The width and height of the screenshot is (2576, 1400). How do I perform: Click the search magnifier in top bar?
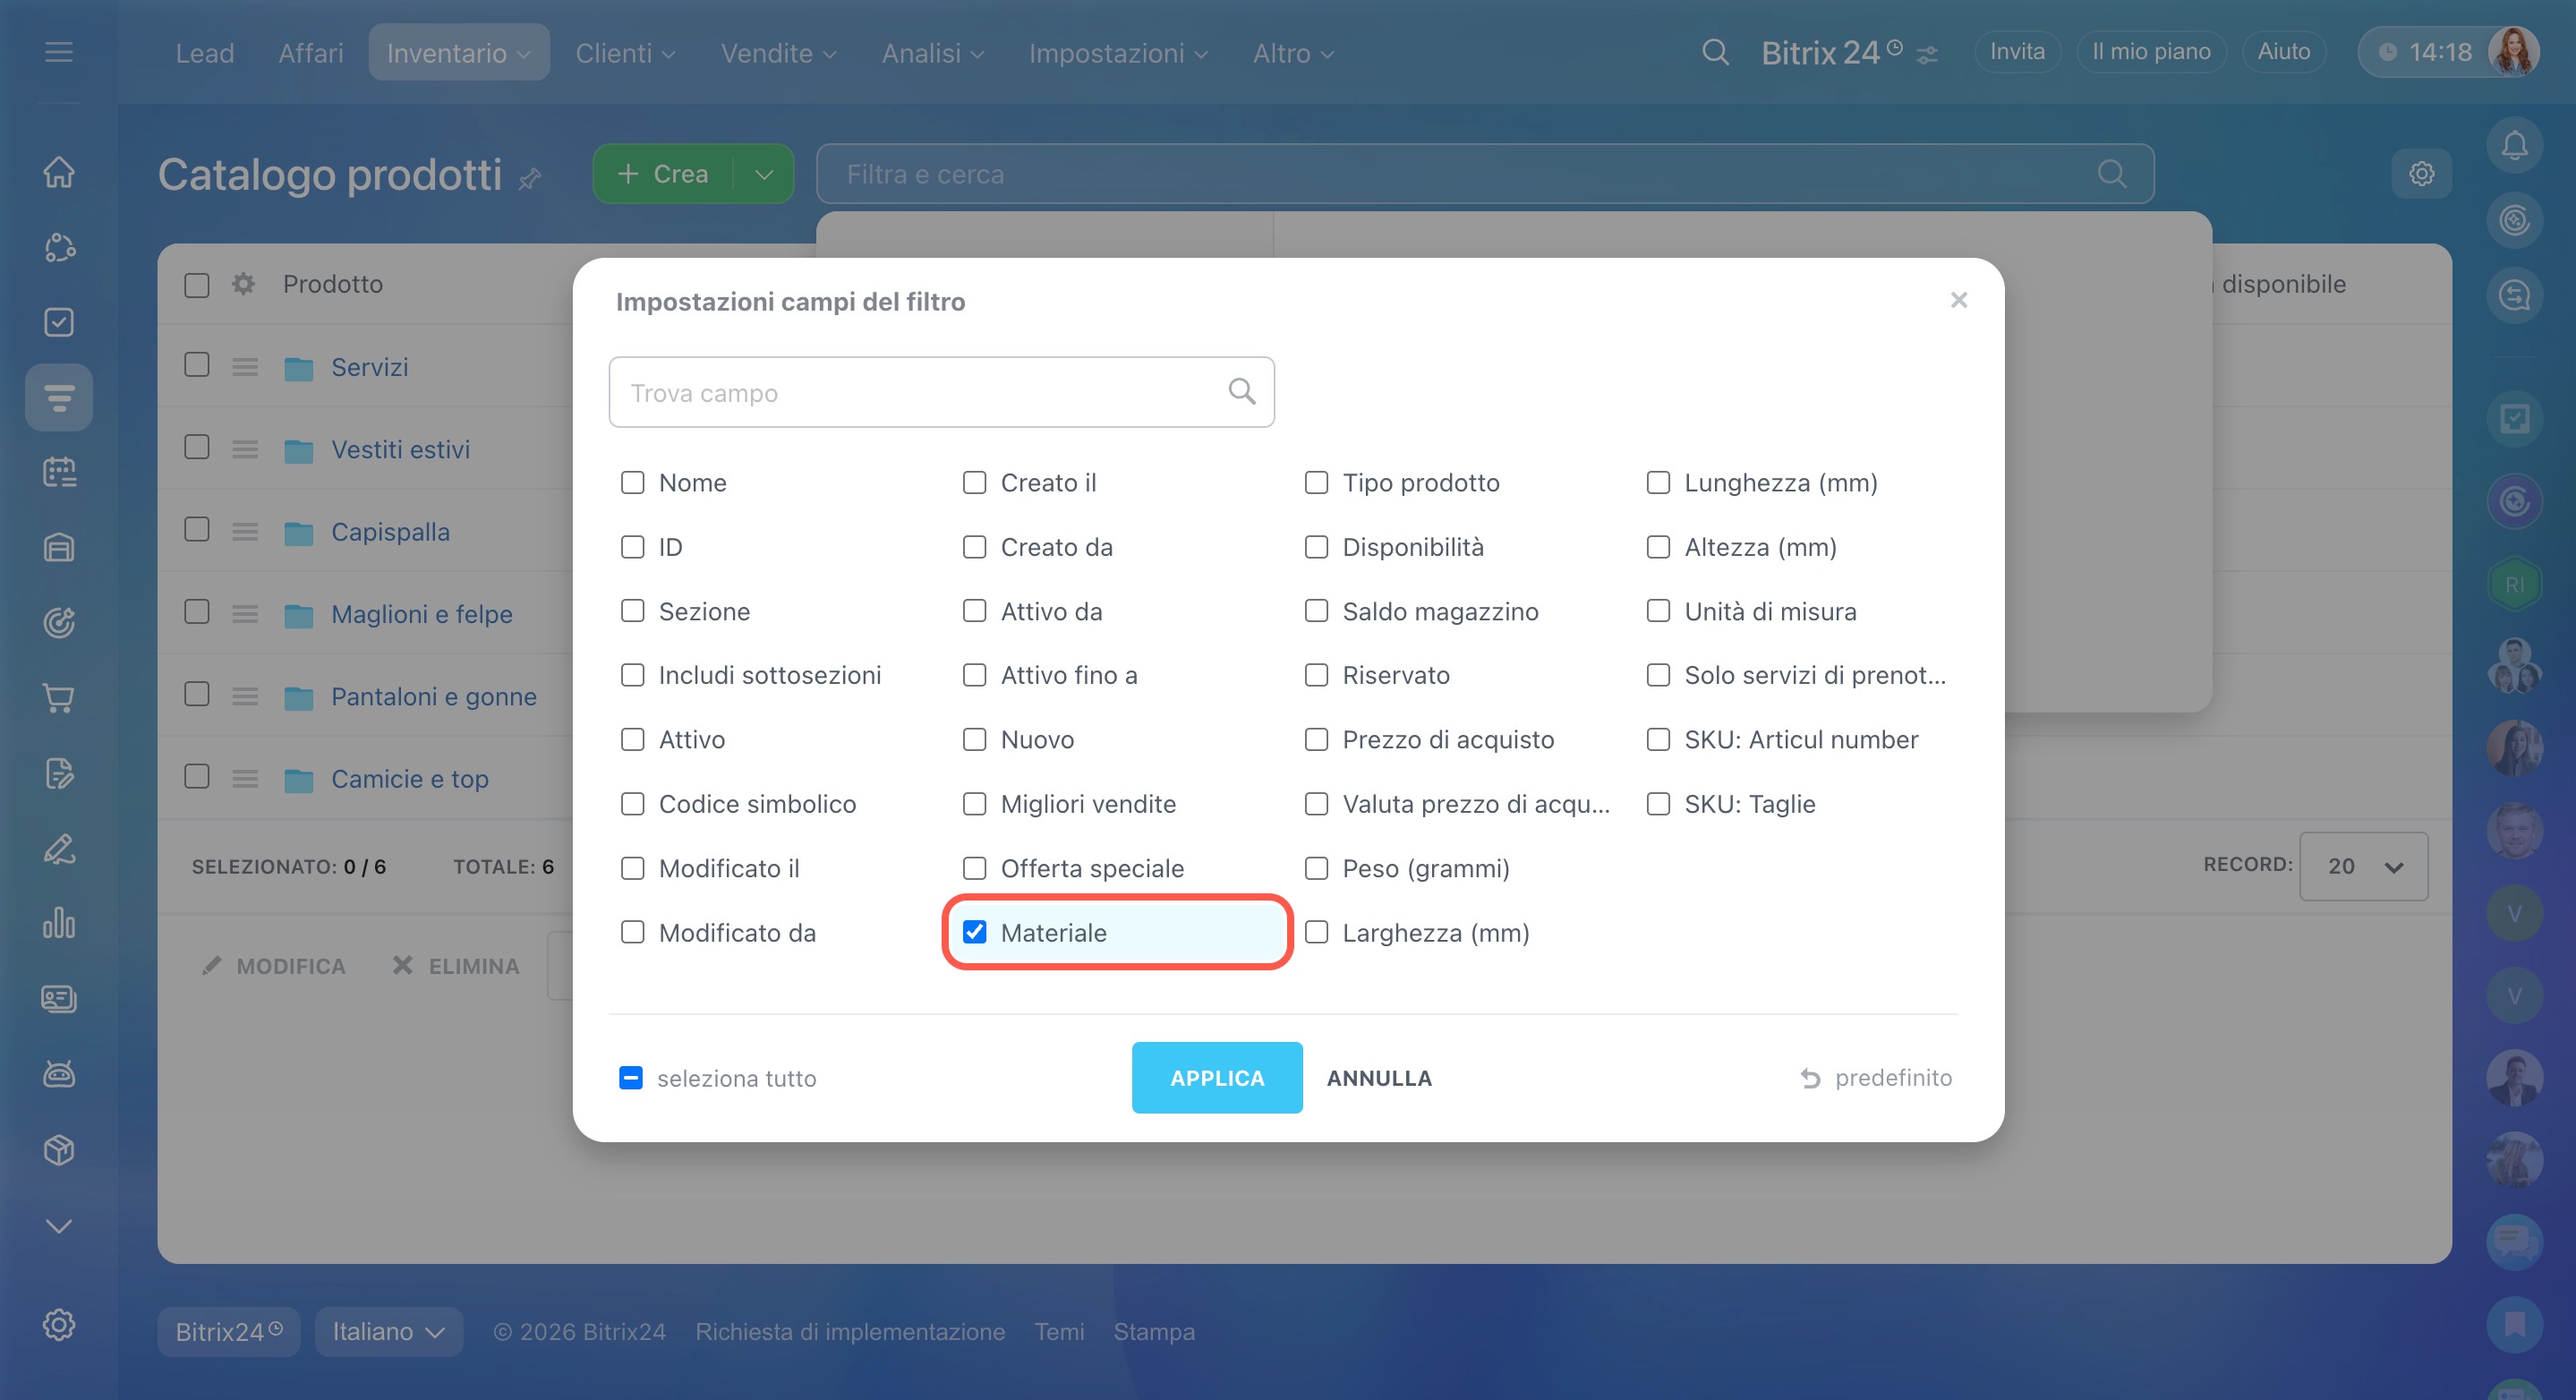pyautogui.click(x=1715, y=52)
